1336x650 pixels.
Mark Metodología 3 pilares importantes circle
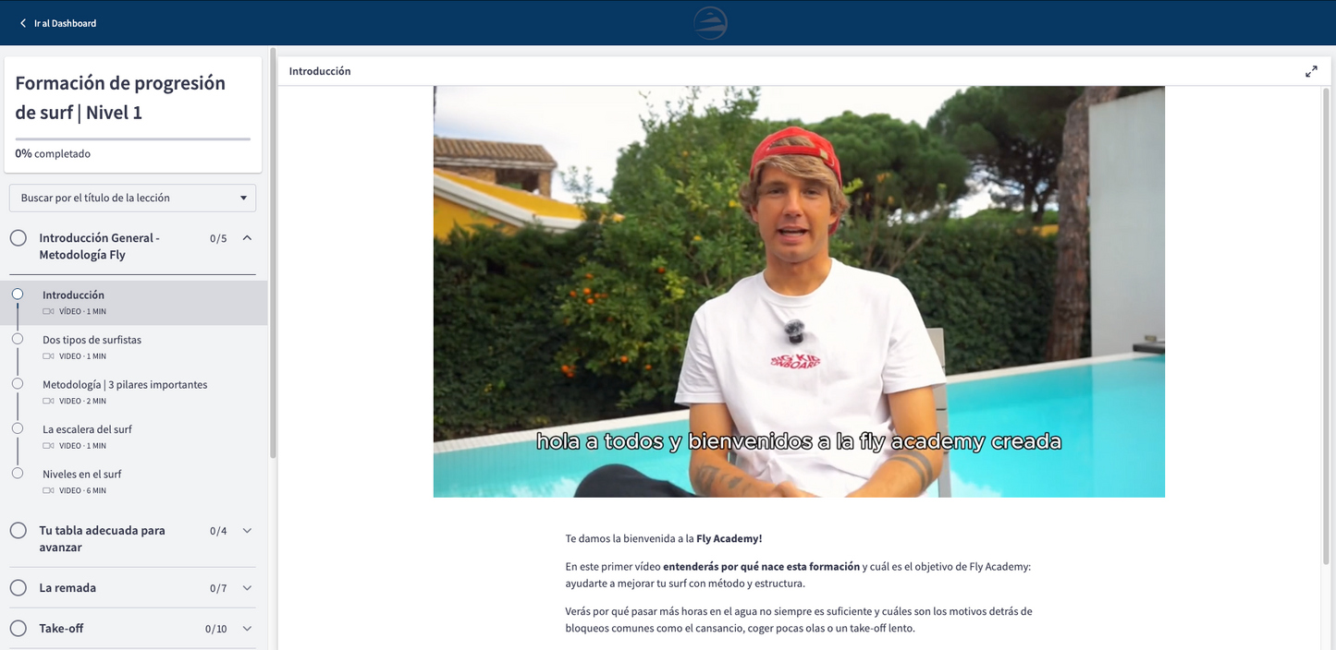(18, 383)
